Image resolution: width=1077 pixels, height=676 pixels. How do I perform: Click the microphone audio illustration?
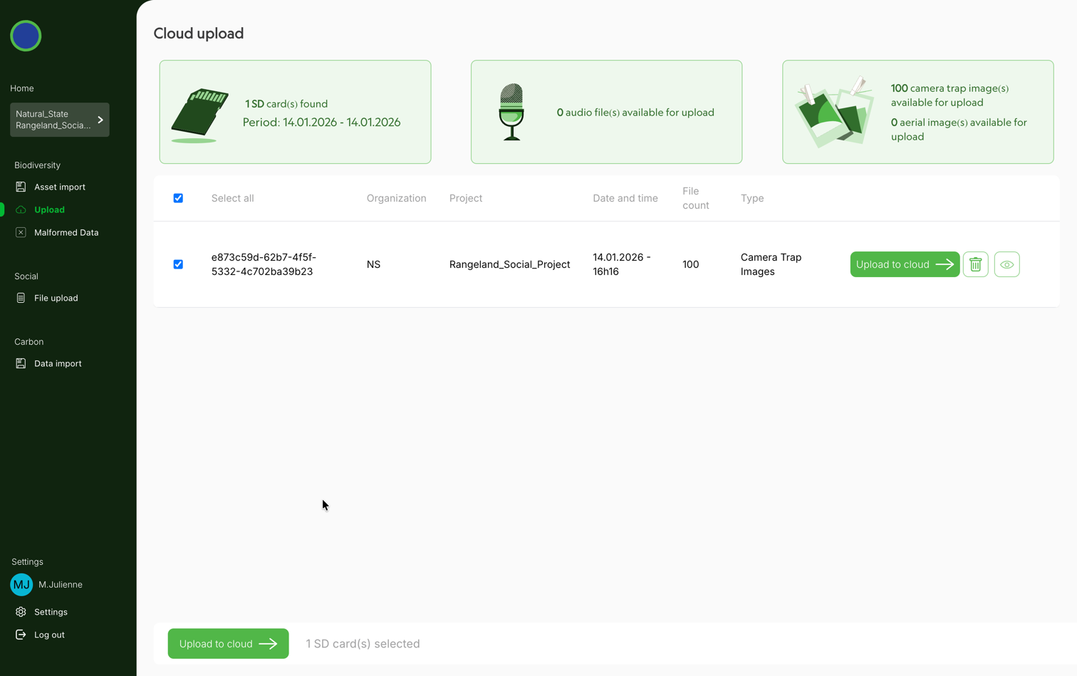pyautogui.click(x=511, y=112)
